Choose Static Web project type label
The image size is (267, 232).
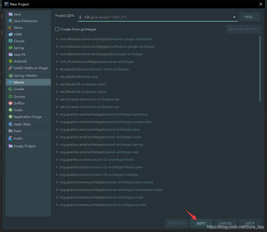click(x=22, y=124)
